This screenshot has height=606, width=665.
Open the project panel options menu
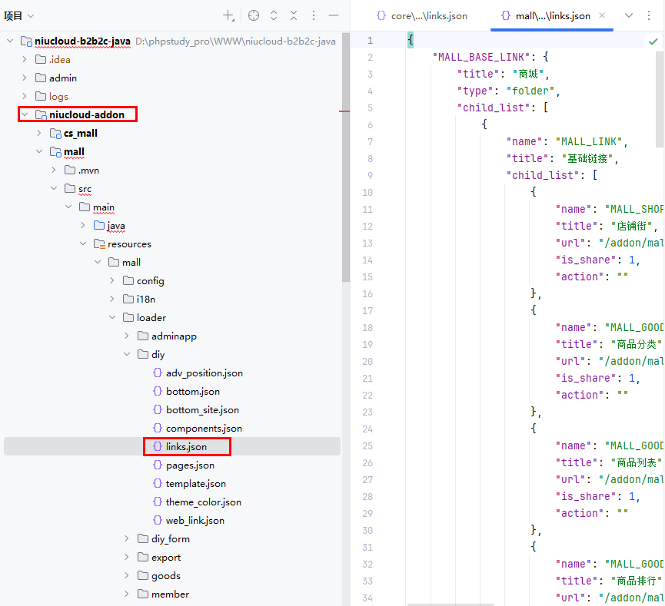pyautogui.click(x=314, y=15)
